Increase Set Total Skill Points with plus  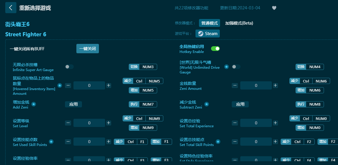(275, 142)
